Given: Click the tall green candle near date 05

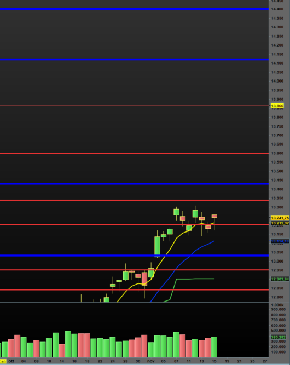Looking at the screenshot, I should point(158,246).
